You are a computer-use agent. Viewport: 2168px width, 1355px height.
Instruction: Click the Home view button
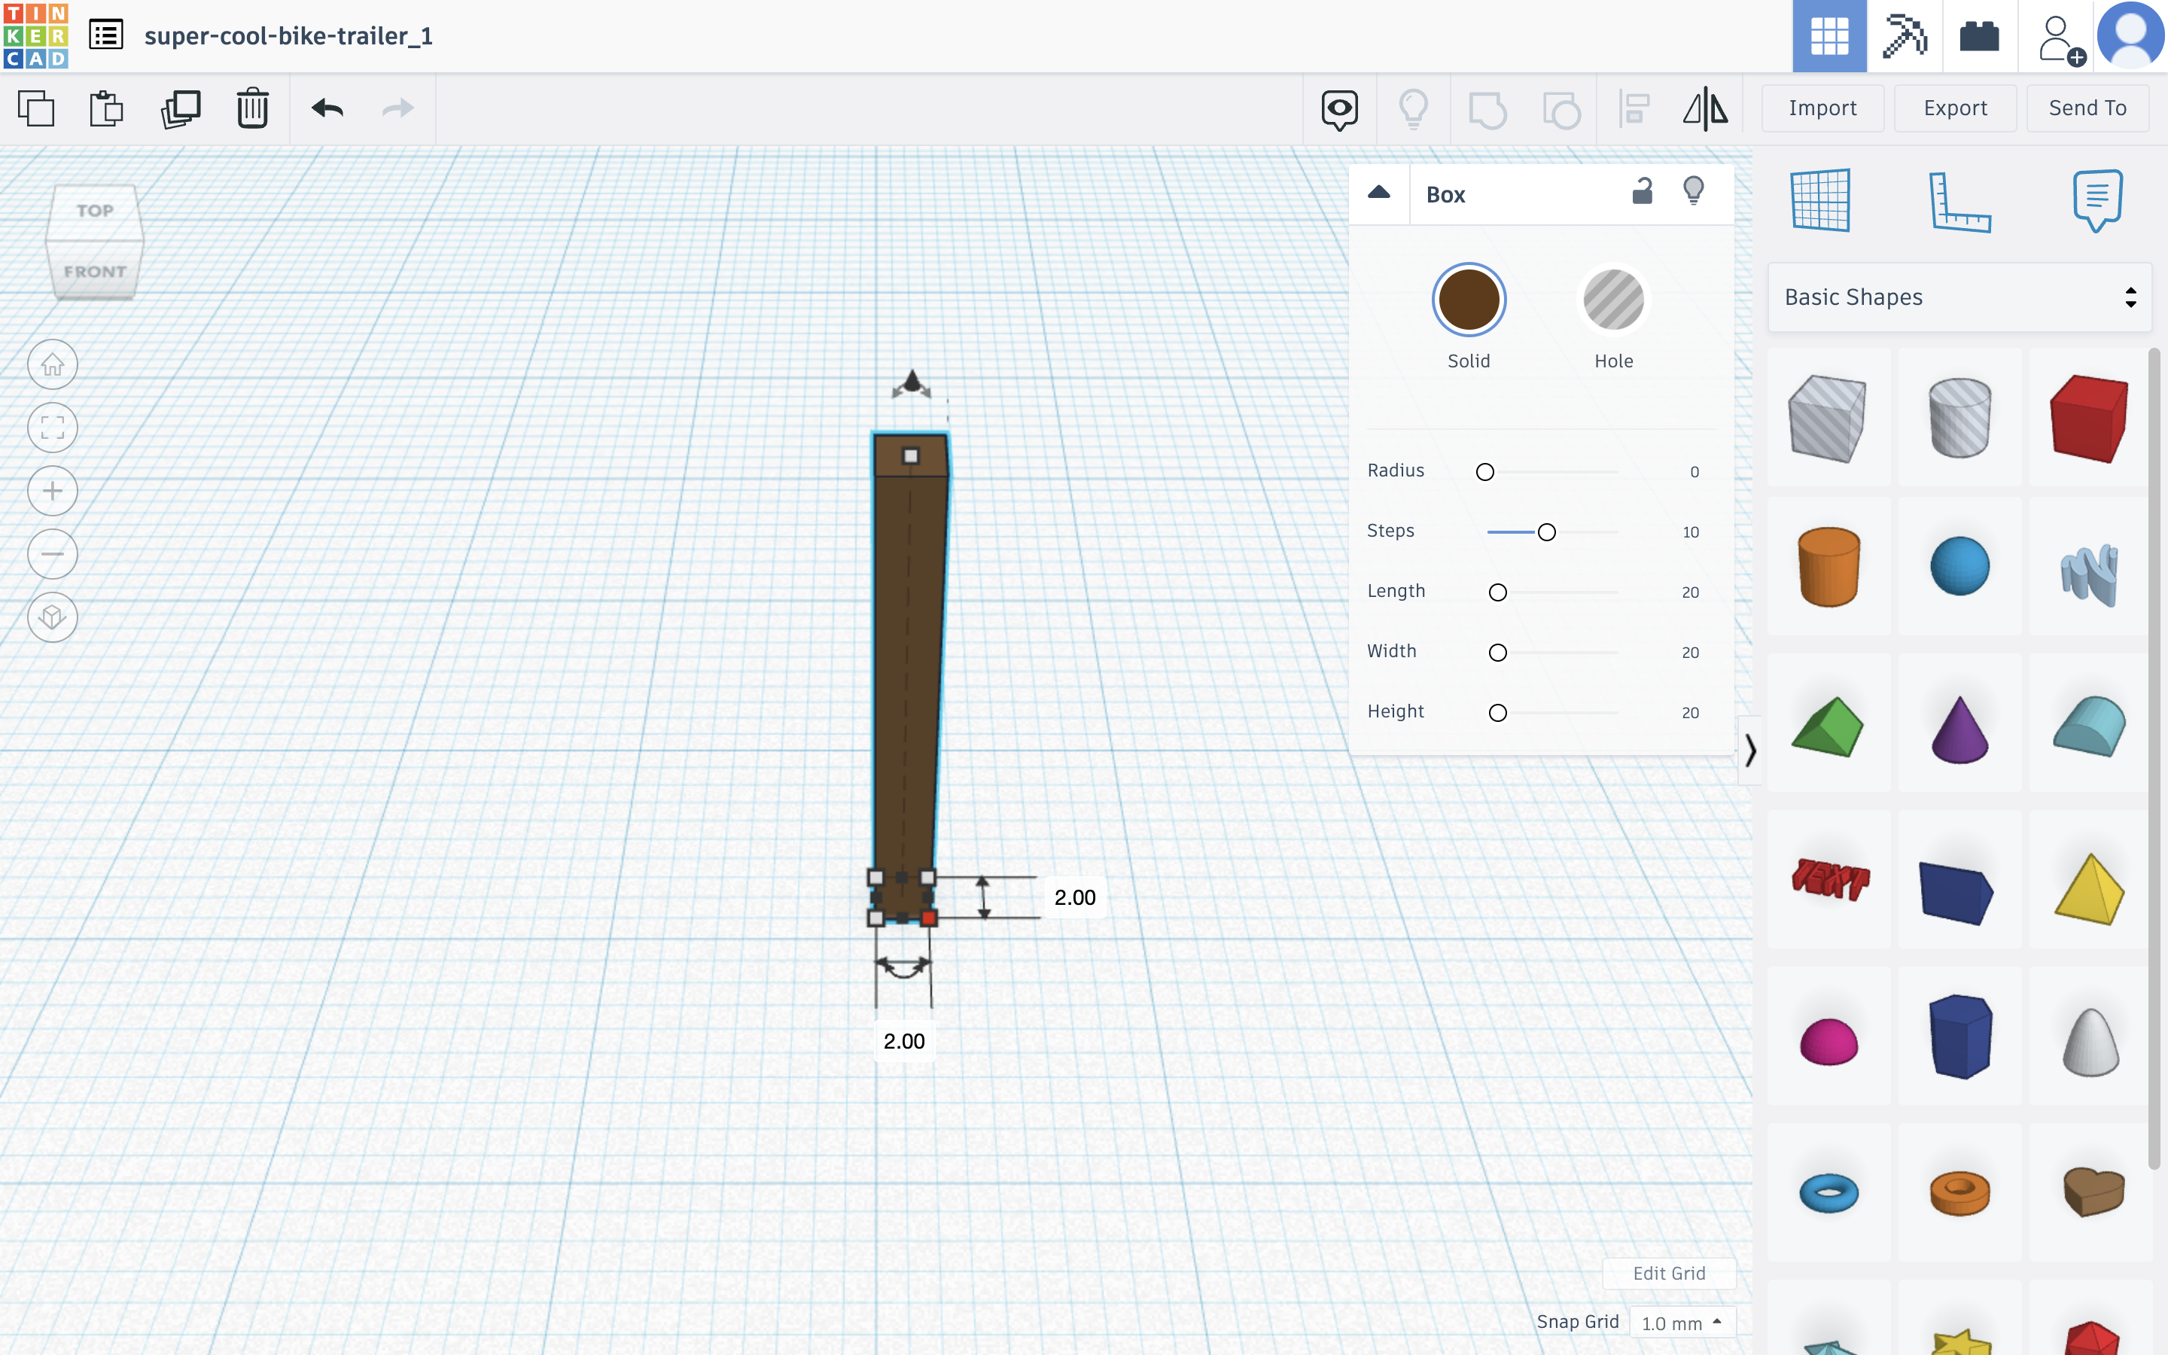point(53,365)
